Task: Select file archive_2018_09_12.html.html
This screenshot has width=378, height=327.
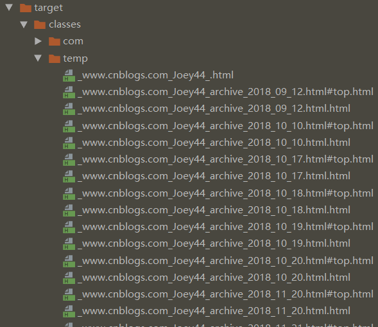Action: coord(214,109)
